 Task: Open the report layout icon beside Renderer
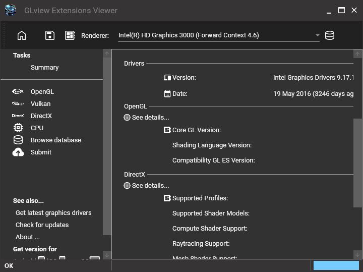[70, 35]
